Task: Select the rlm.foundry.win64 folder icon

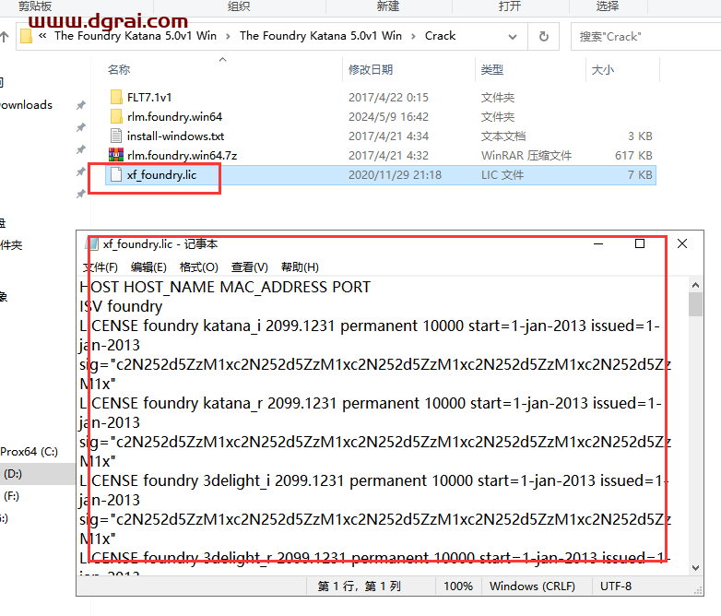Action: tap(116, 116)
